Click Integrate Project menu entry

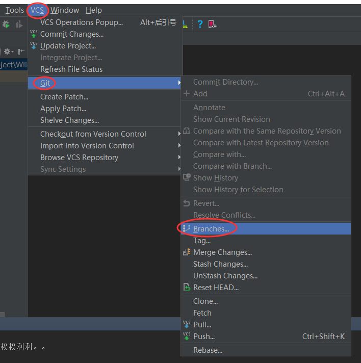click(105, 58)
